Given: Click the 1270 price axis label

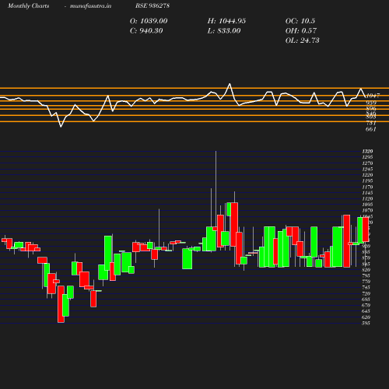Looking at the screenshot, I should tap(367, 163).
